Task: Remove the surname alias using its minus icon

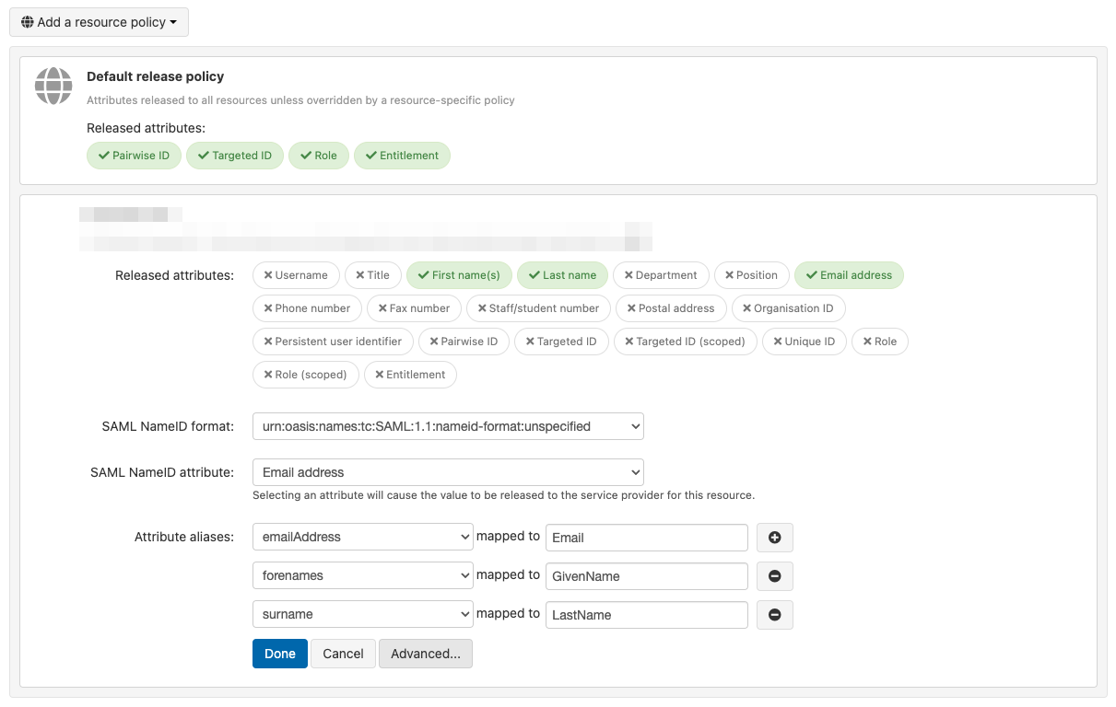Action: coord(774,614)
